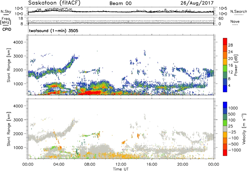Click '60' on the Nave axis
This screenshot has height=171, width=247.
tap(221, 19)
